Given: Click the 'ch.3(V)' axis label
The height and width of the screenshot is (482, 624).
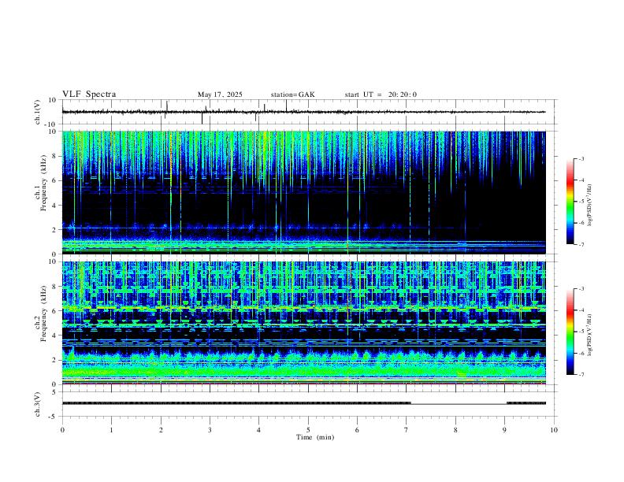Looking at the screenshot, I should [x=38, y=404].
